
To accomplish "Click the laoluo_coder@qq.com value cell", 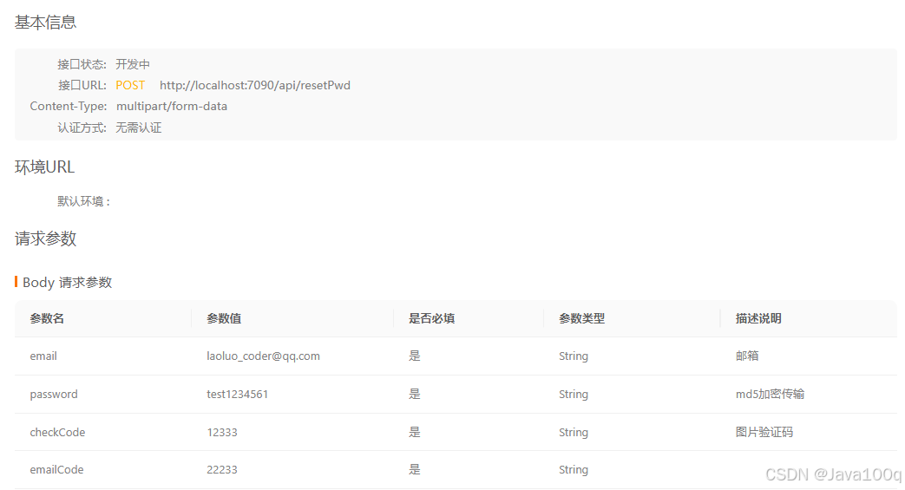I will pyautogui.click(x=263, y=356).
